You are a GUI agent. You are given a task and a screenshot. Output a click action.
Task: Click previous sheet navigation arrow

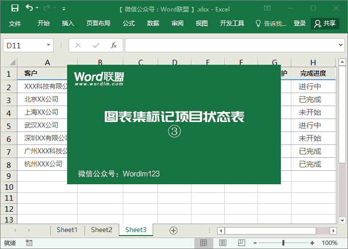tap(15, 230)
